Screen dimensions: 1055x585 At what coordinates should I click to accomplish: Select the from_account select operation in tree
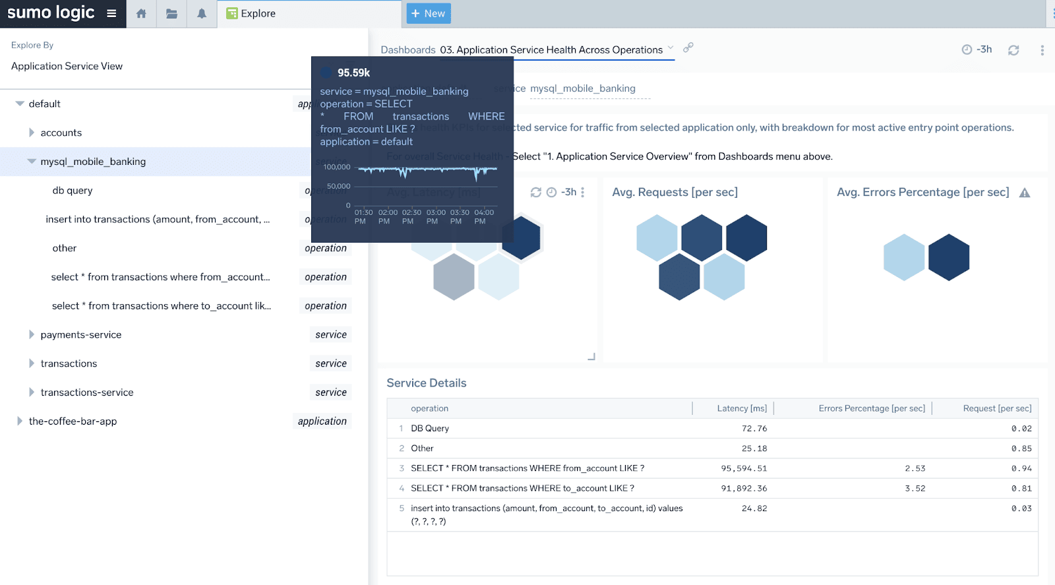click(x=160, y=277)
